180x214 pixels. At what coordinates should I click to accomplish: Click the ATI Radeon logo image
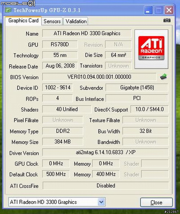tap(151, 49)
